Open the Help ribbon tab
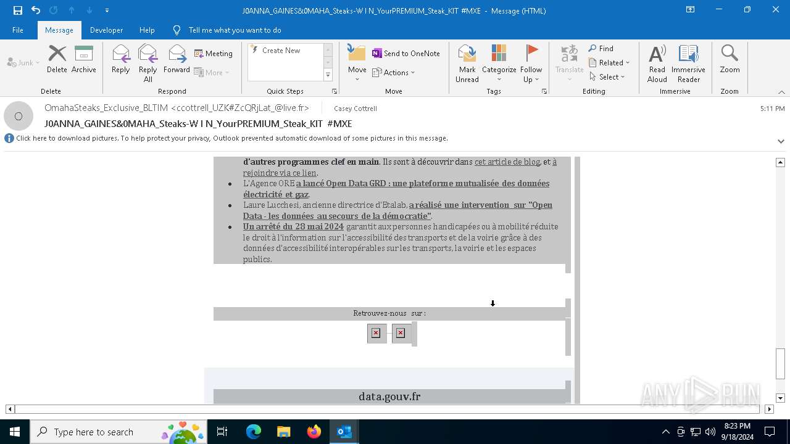 click(x=147, y=30)
